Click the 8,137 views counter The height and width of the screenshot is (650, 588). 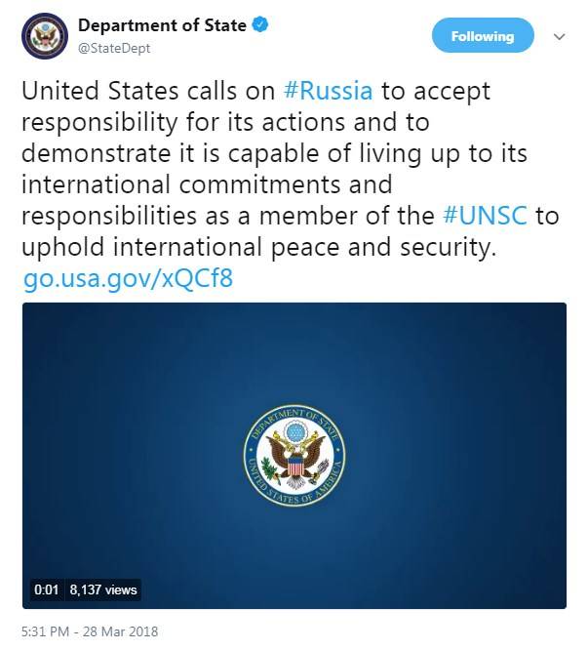tap(103, 589)
